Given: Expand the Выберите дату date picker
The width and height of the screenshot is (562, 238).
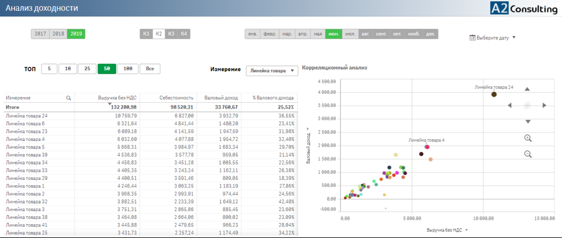Looking at the screenshot, I should coord(492,38).
